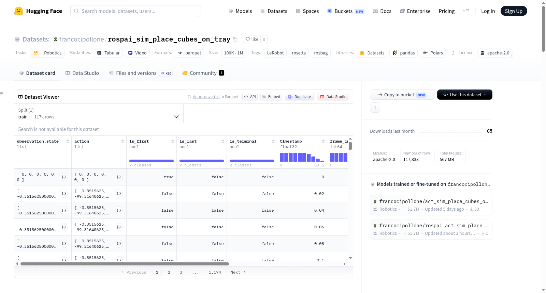This screenshot has height=293, width=546.
Task: Open Docs in top navigation
Action: [382, 11]
